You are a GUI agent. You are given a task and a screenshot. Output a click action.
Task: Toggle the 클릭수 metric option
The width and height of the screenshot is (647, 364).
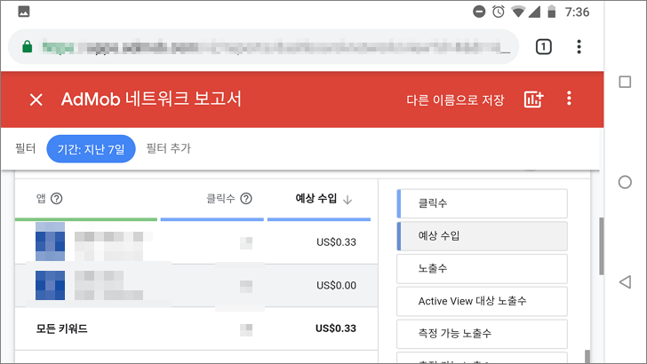tap(482, 203)
